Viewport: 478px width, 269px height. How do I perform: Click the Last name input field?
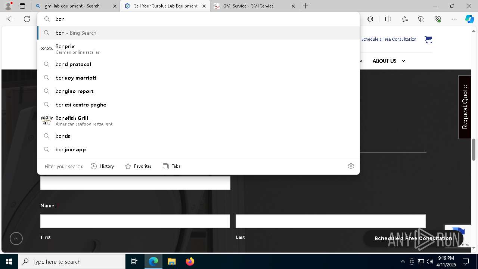[330, 221]
